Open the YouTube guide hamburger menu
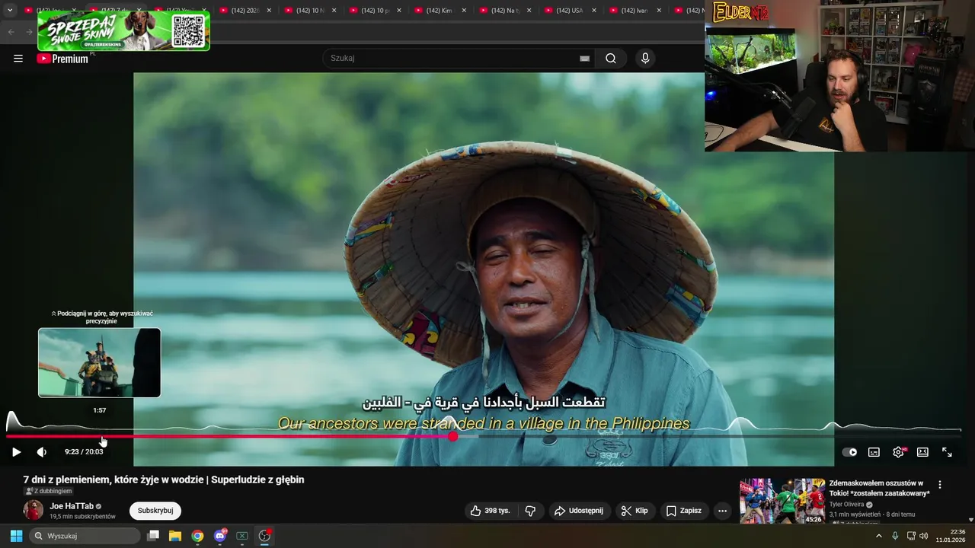This screenshot has height=548, width=975. tap(18, 59)
